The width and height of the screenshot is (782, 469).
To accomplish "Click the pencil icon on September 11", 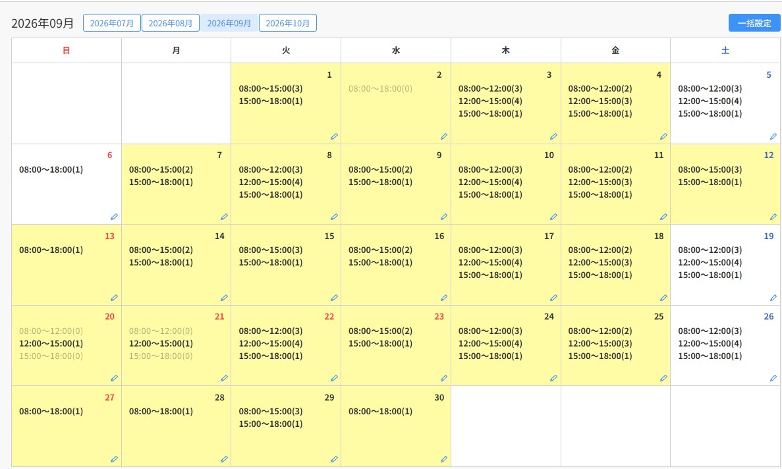I will 663,217.
